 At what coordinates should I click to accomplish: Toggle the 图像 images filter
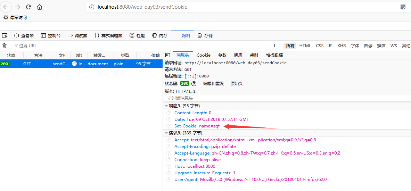point(368,45)
